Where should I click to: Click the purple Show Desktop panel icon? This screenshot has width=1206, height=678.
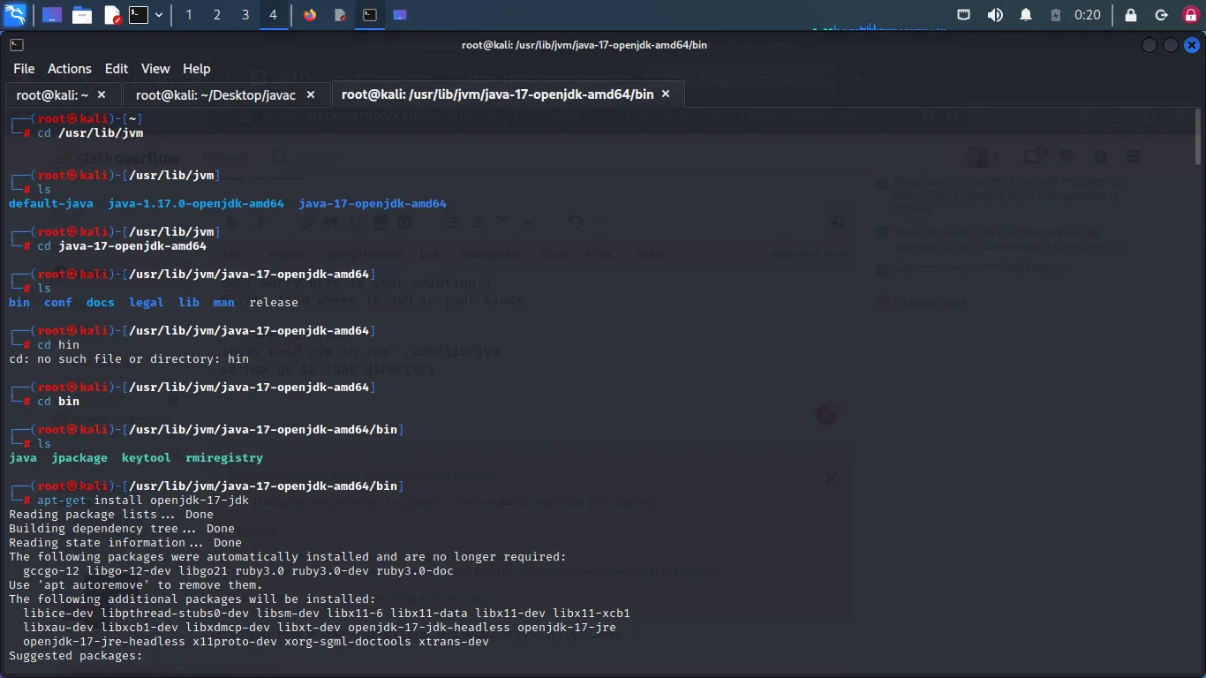(52, 15)
